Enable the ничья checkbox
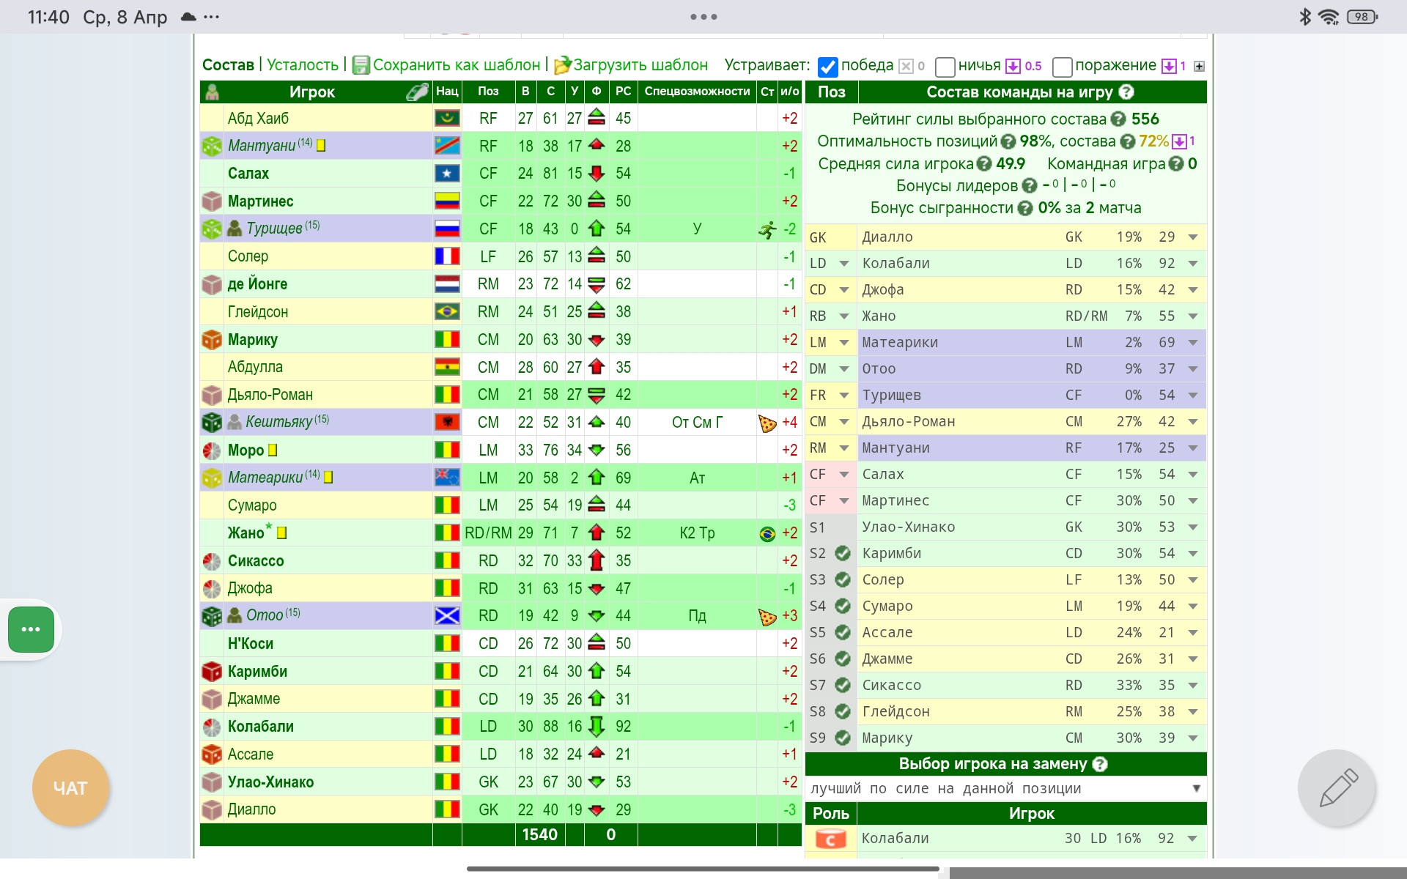The image size is (1407, 879). [945, 67]
